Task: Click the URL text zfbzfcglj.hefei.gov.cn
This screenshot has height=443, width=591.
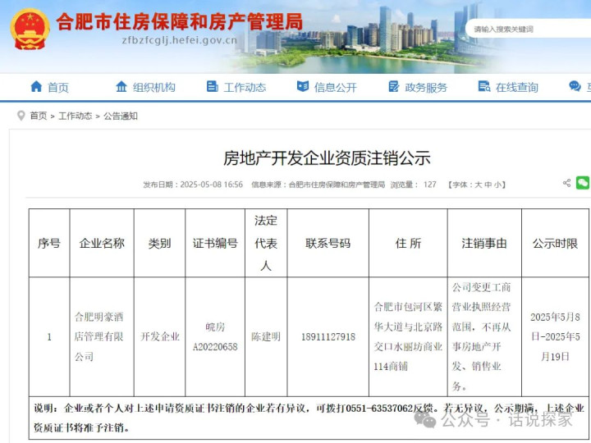Action: tap(180, 40)
